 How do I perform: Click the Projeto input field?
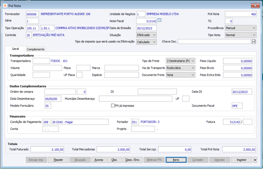click(143, 129)
